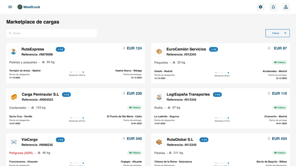Click the Moviltruck logo
Screen dimensions: 296x166
pos(29,7)
